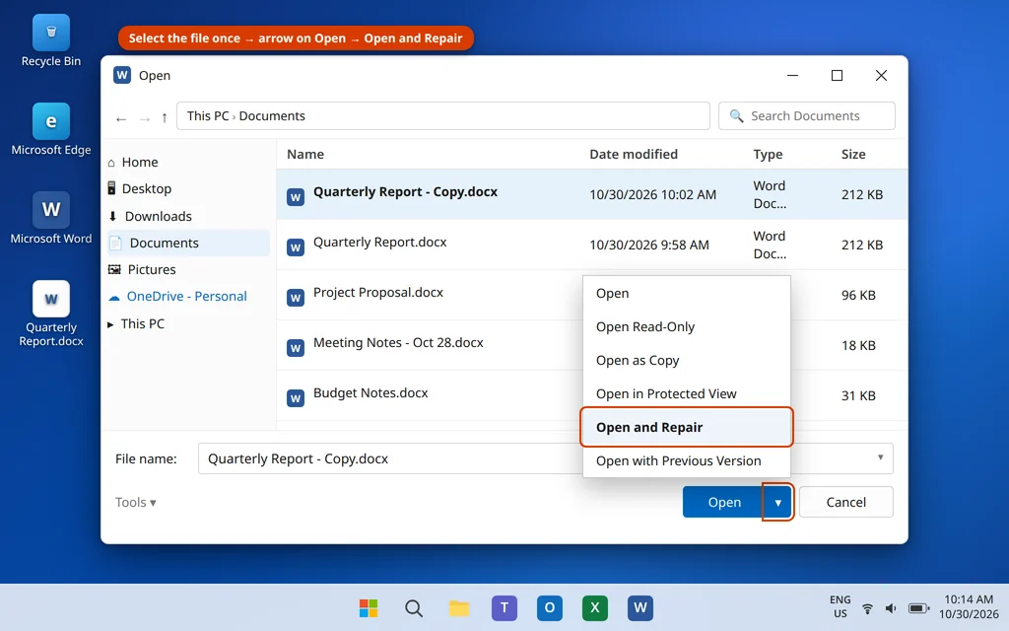Click Word icon beside Quarterly Report.docx row

point(296,247)
